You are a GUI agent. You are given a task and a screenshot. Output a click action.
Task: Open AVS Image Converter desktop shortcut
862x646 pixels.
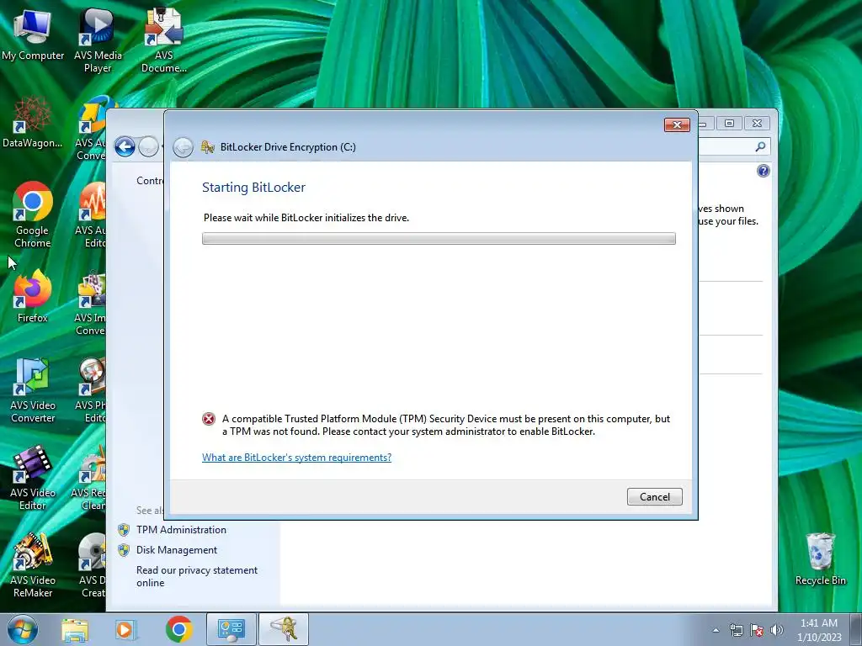(x=91, y=302)
